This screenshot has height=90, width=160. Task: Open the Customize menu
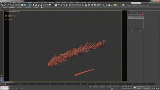tap(64, 3)
